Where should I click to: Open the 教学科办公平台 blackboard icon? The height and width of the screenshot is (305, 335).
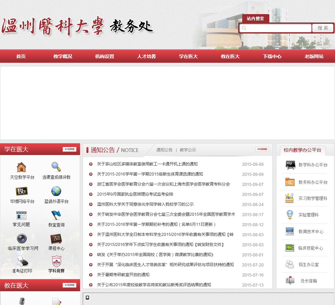[290, 165]
